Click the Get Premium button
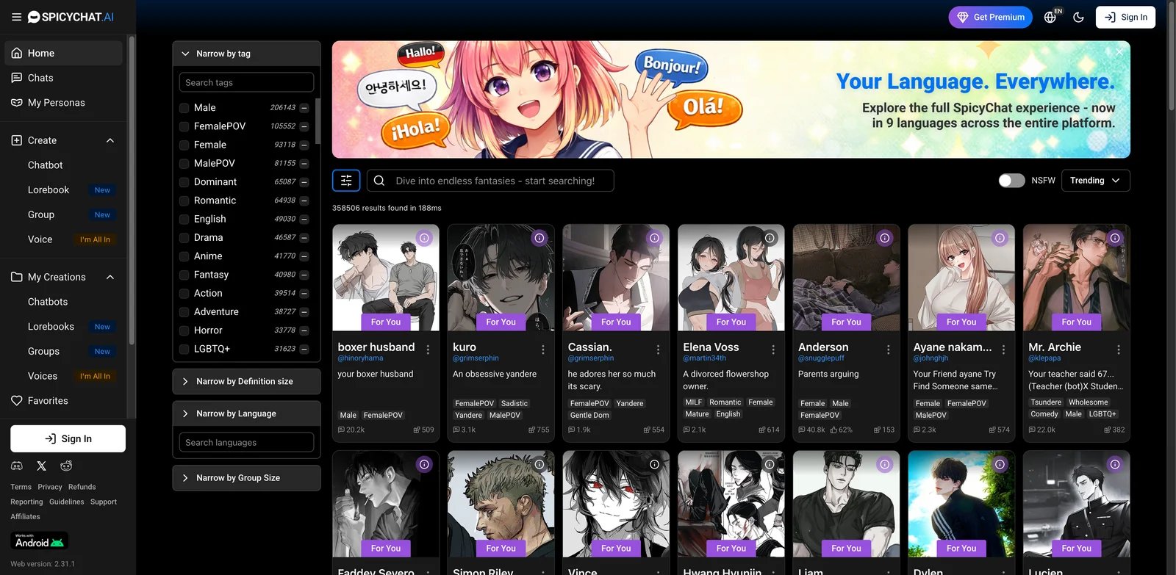 [x=990, y=17]
